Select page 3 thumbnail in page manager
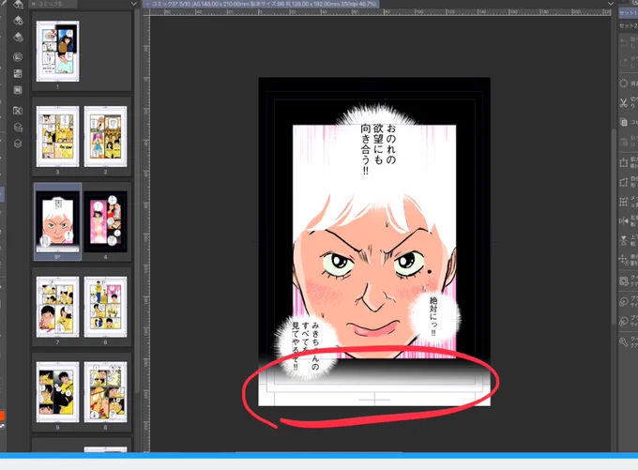Image resolution: width=638 pixels, height=470 pixels. point(57,136)
